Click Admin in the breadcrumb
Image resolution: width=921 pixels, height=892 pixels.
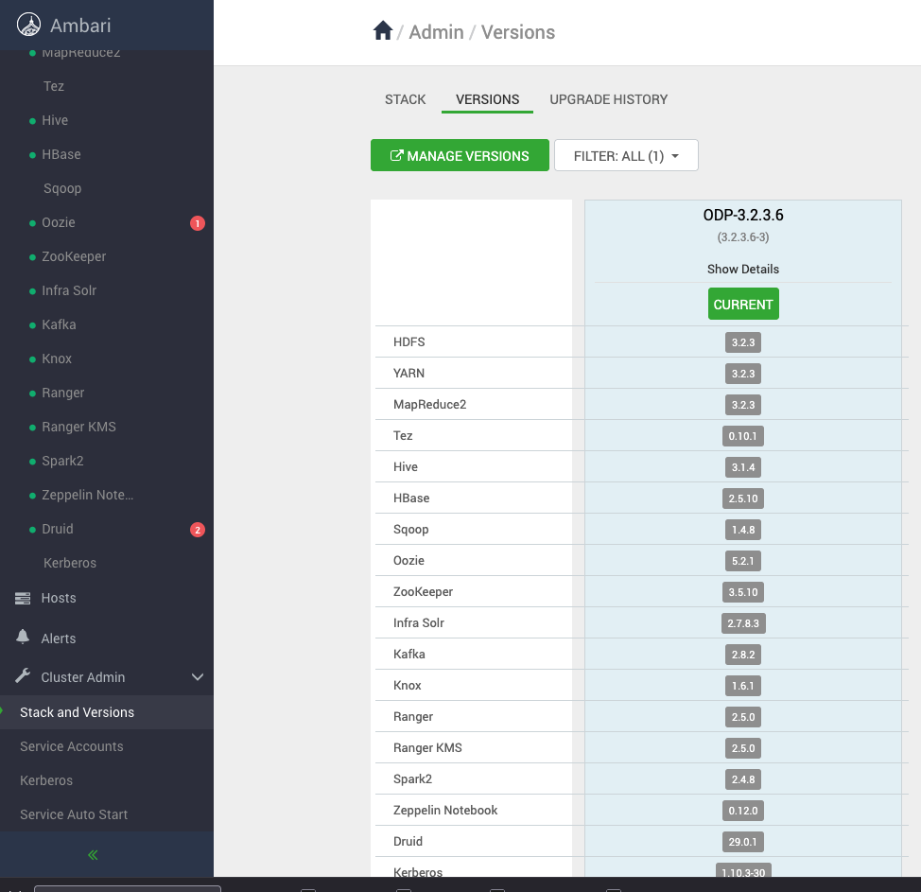436,32
